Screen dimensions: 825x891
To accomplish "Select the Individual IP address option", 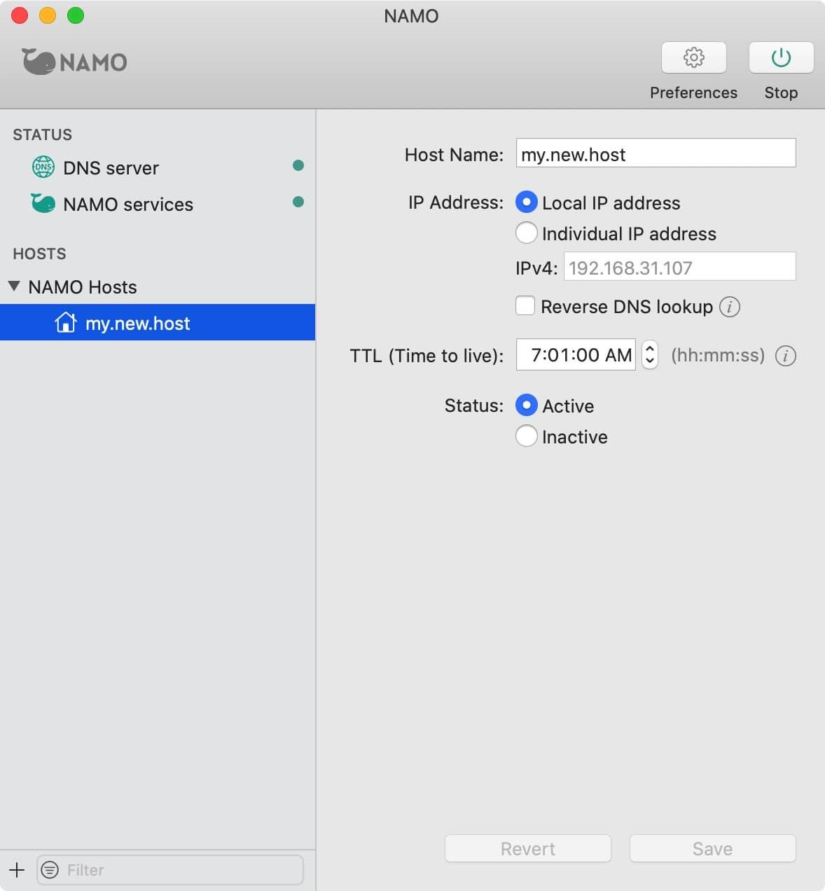I will click(x=527, y=233).
